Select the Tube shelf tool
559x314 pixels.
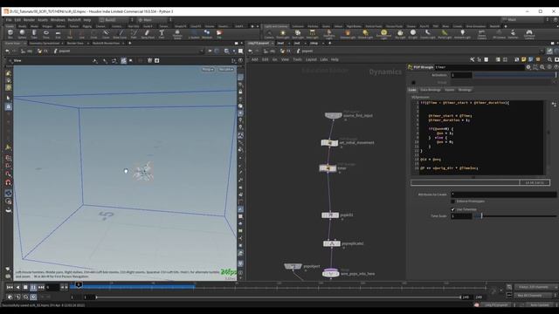[x=34, y=34]
